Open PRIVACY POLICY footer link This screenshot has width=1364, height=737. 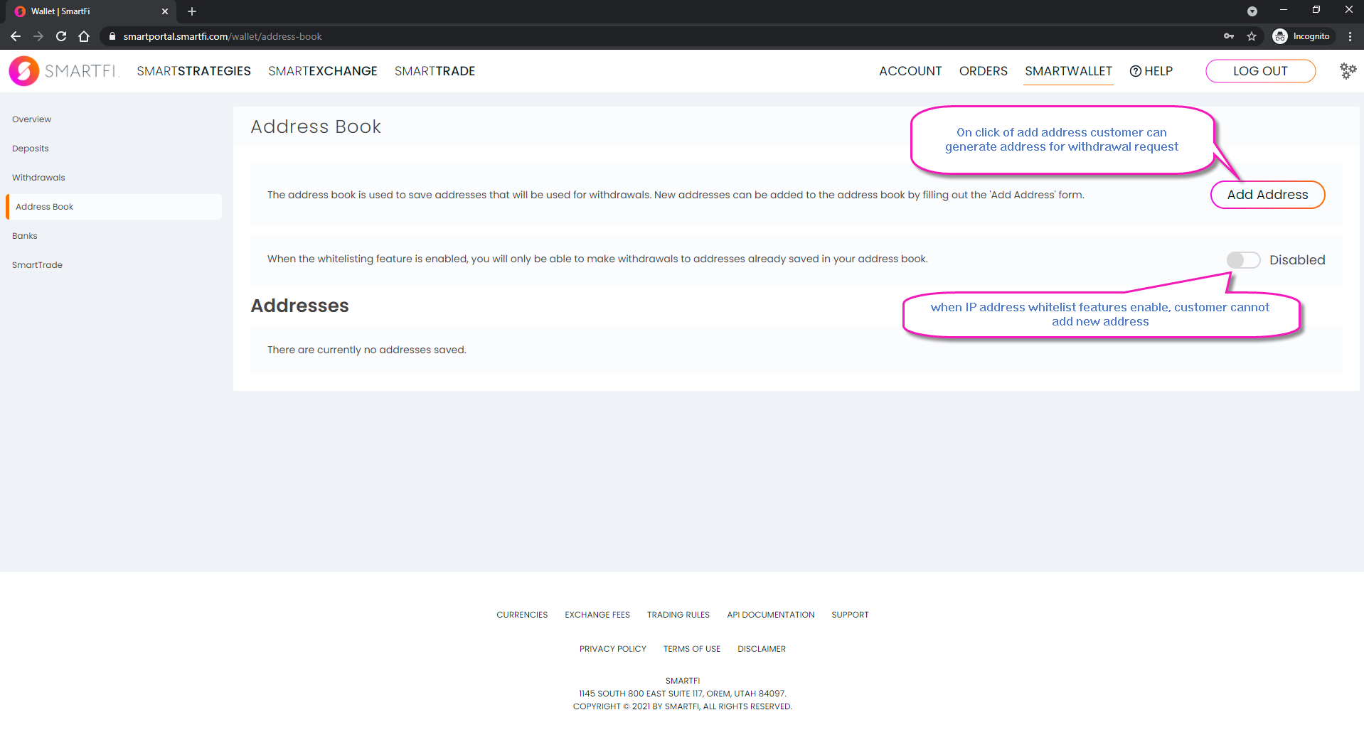[613, 649]
